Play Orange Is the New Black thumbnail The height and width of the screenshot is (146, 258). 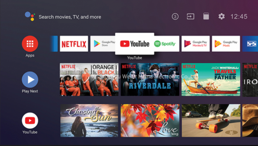pos(89,80)
